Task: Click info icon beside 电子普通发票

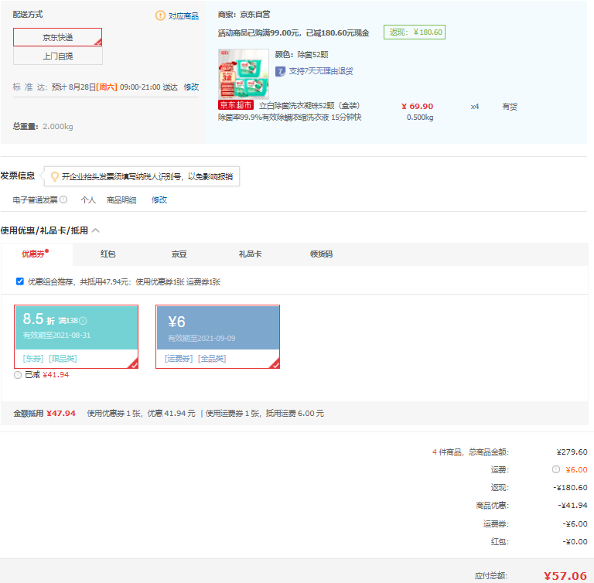Action: (x=63, y=199)
